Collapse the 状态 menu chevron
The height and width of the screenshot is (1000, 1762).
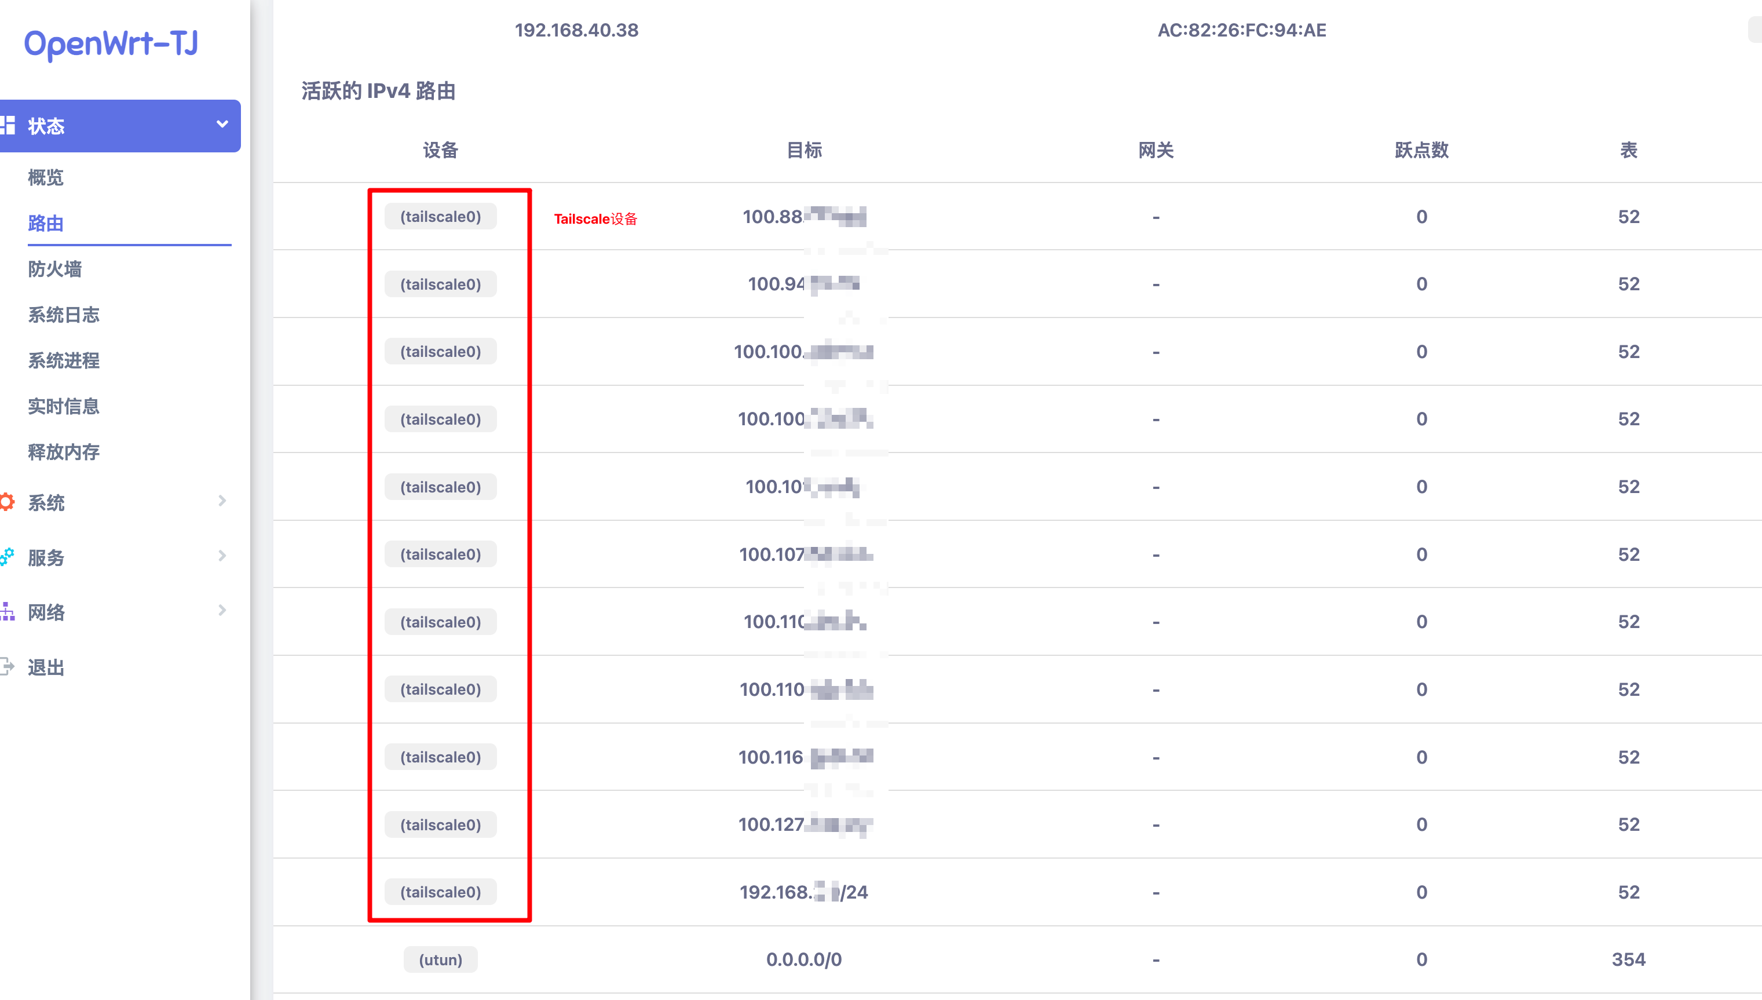point(222,125)
